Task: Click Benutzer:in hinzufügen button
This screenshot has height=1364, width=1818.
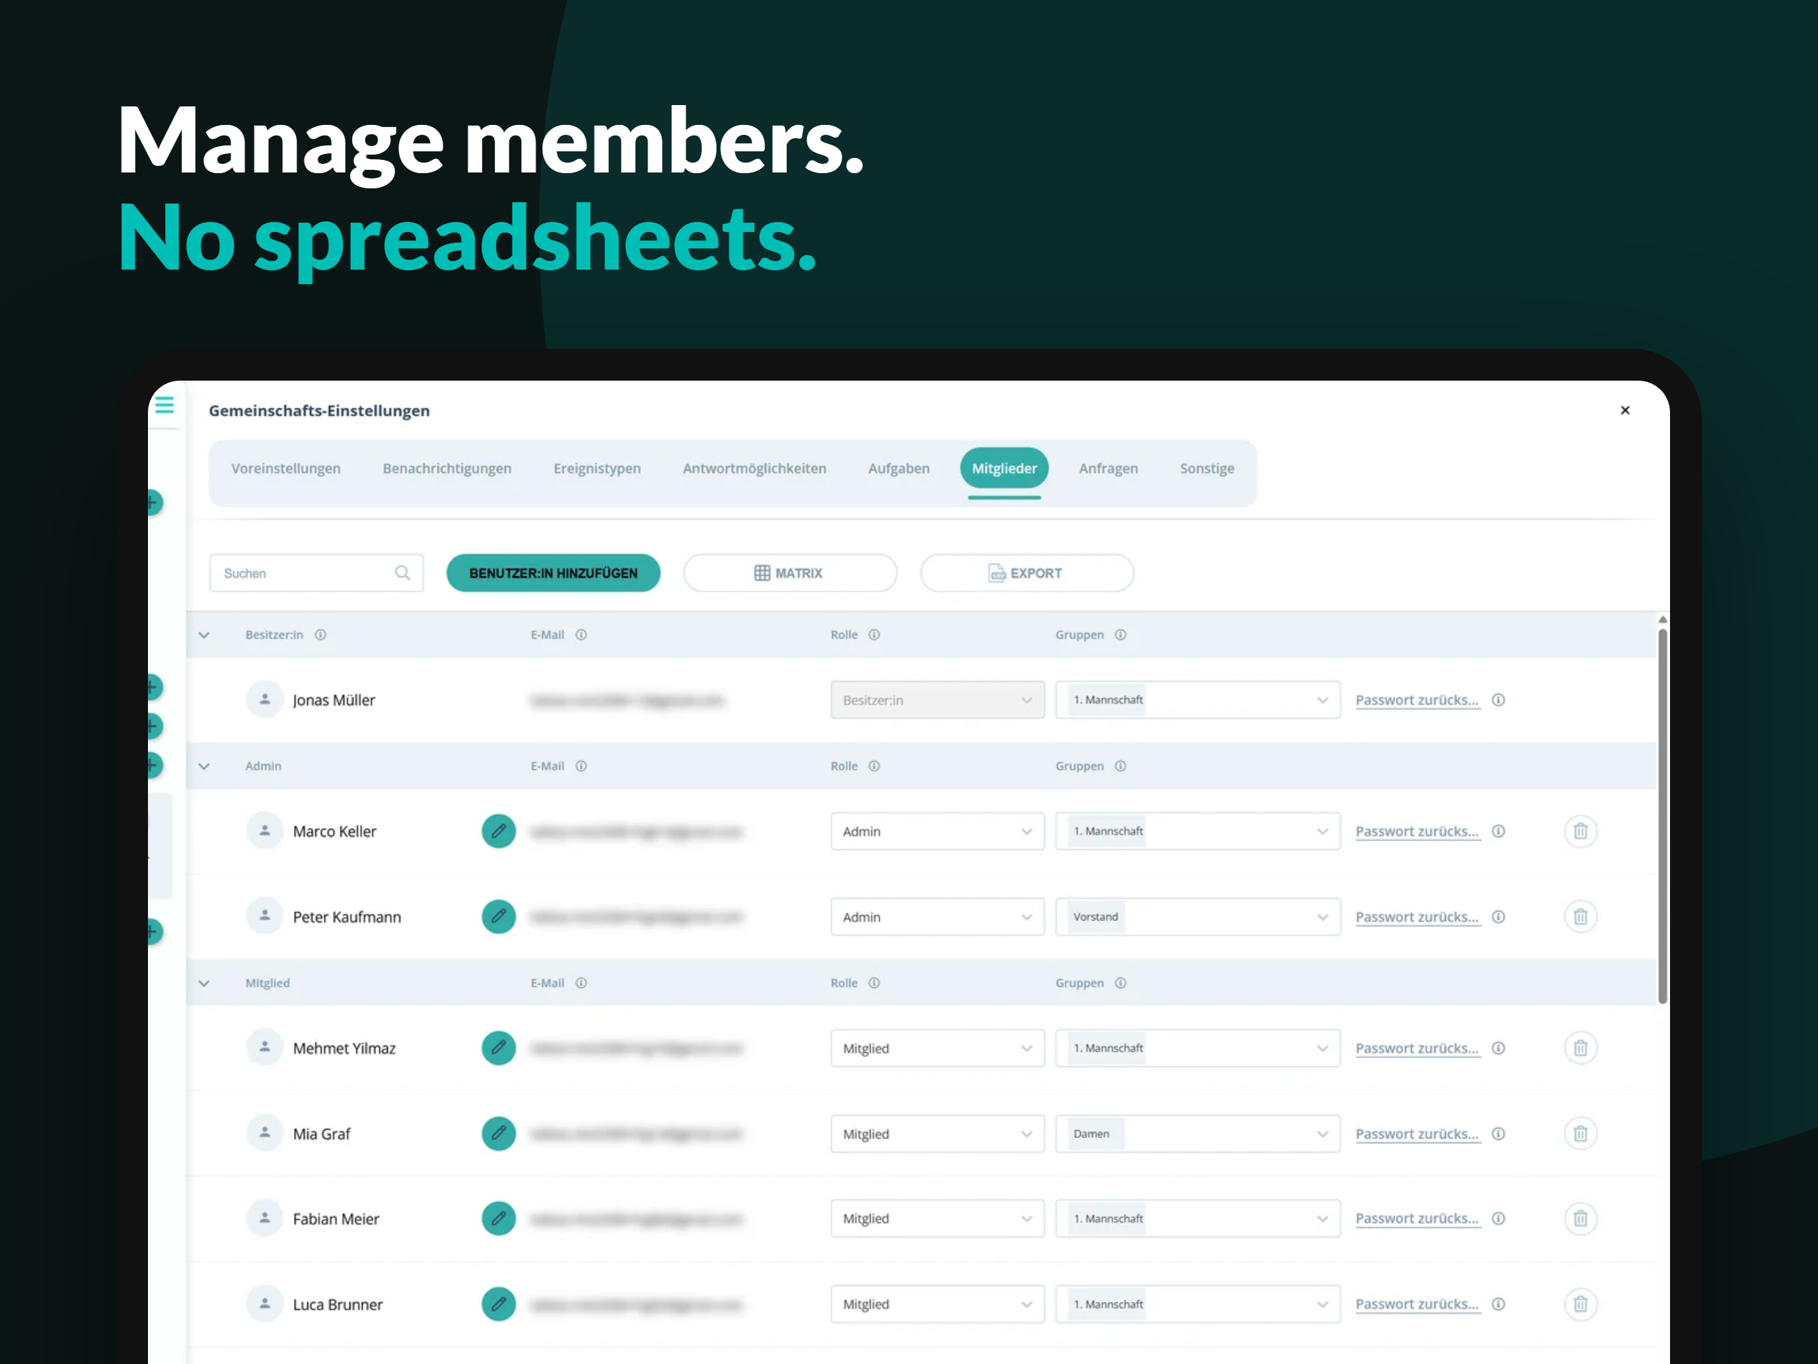Action: [553, 573]
